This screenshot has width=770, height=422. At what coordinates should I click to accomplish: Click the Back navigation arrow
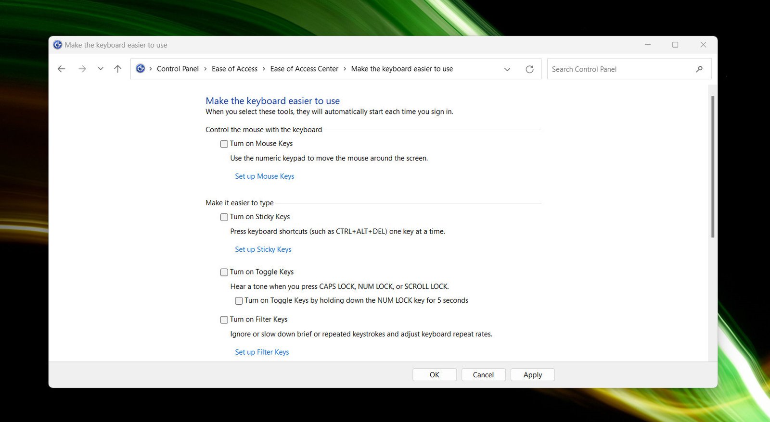coord(61,69)
